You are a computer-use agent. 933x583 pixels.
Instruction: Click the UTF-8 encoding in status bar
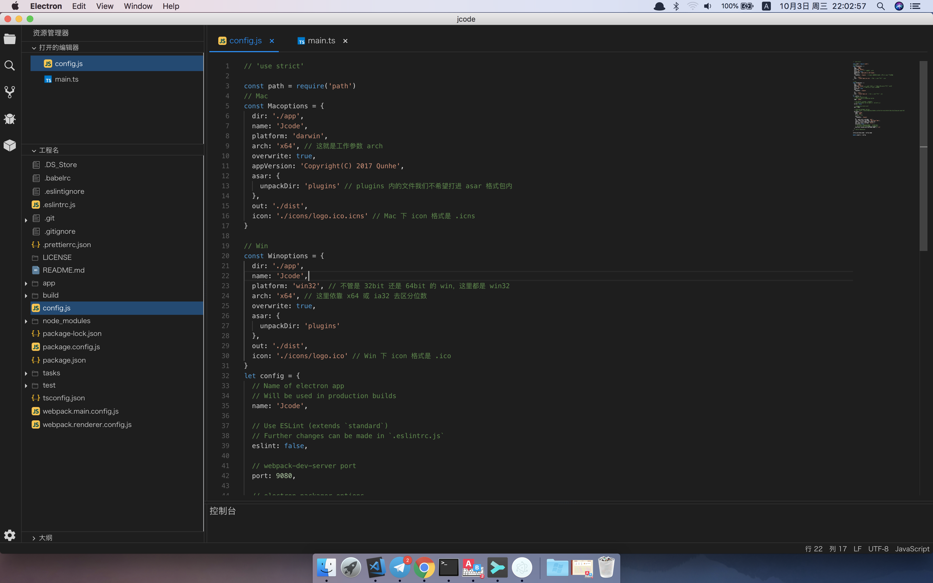(x=878, y=549)
